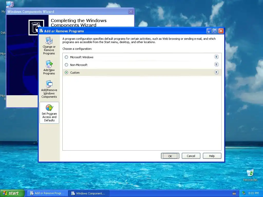Confirm with the OK button
263x197 pixels.
pos(170,156)
